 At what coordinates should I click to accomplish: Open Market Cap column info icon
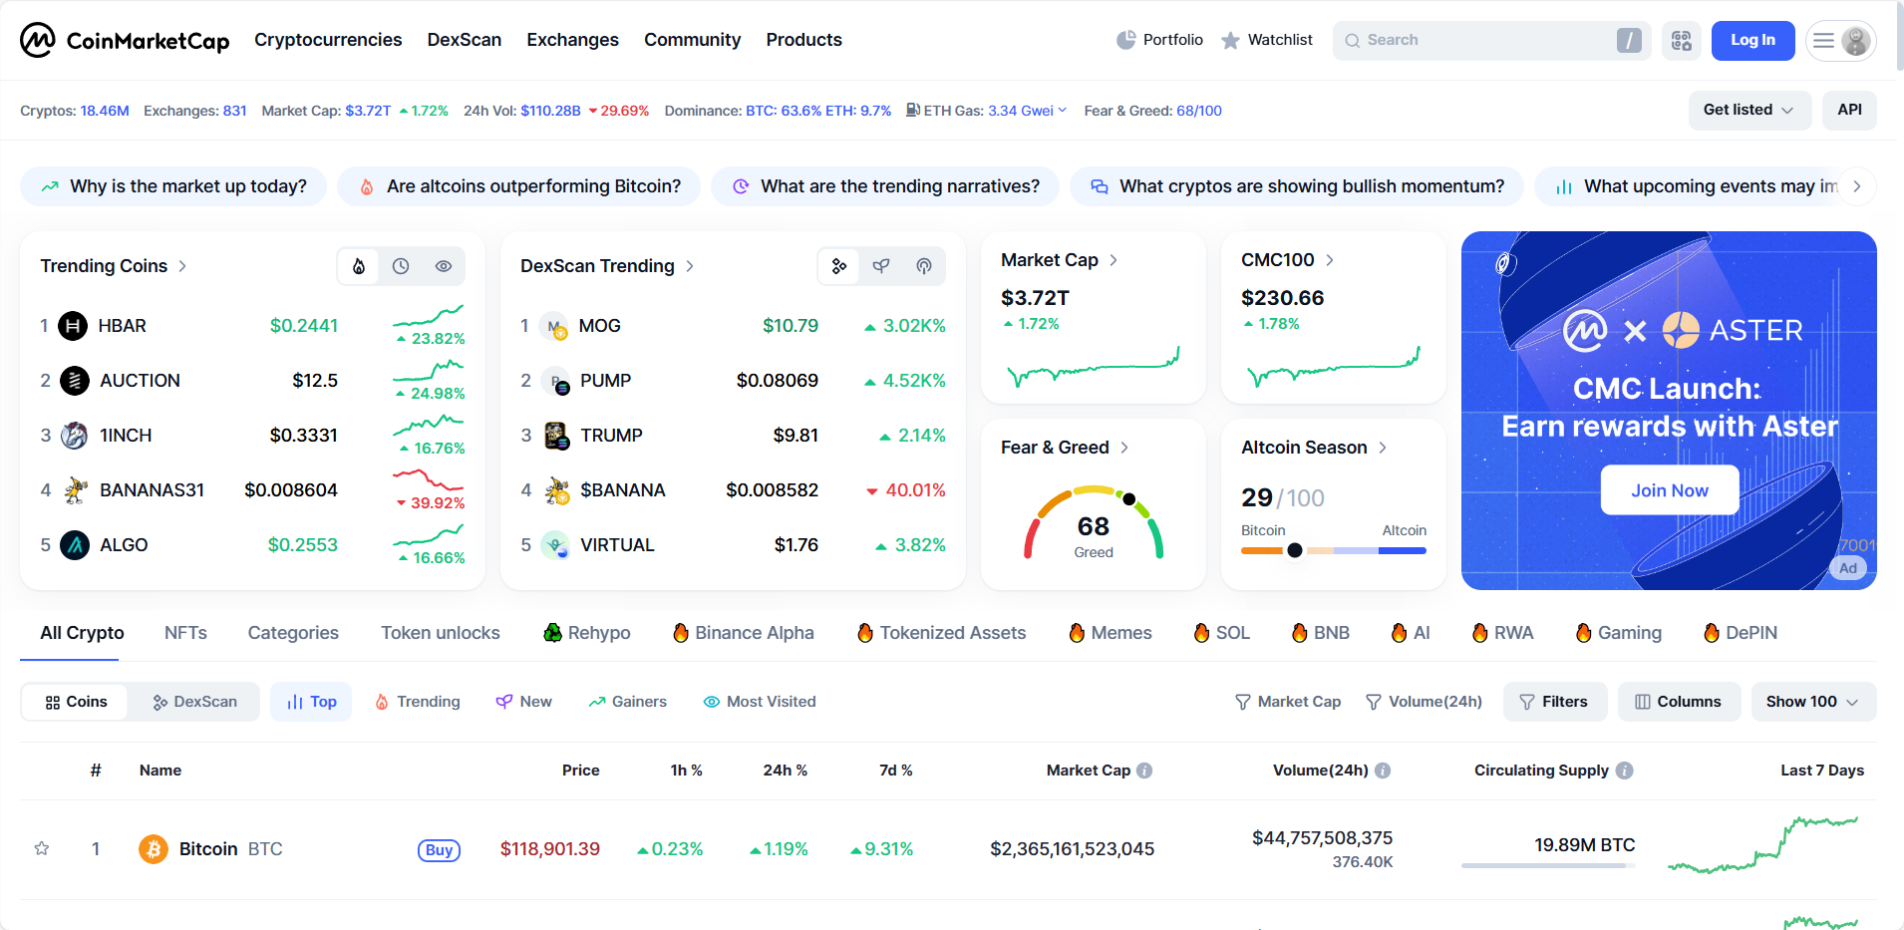pos(1144,771)
